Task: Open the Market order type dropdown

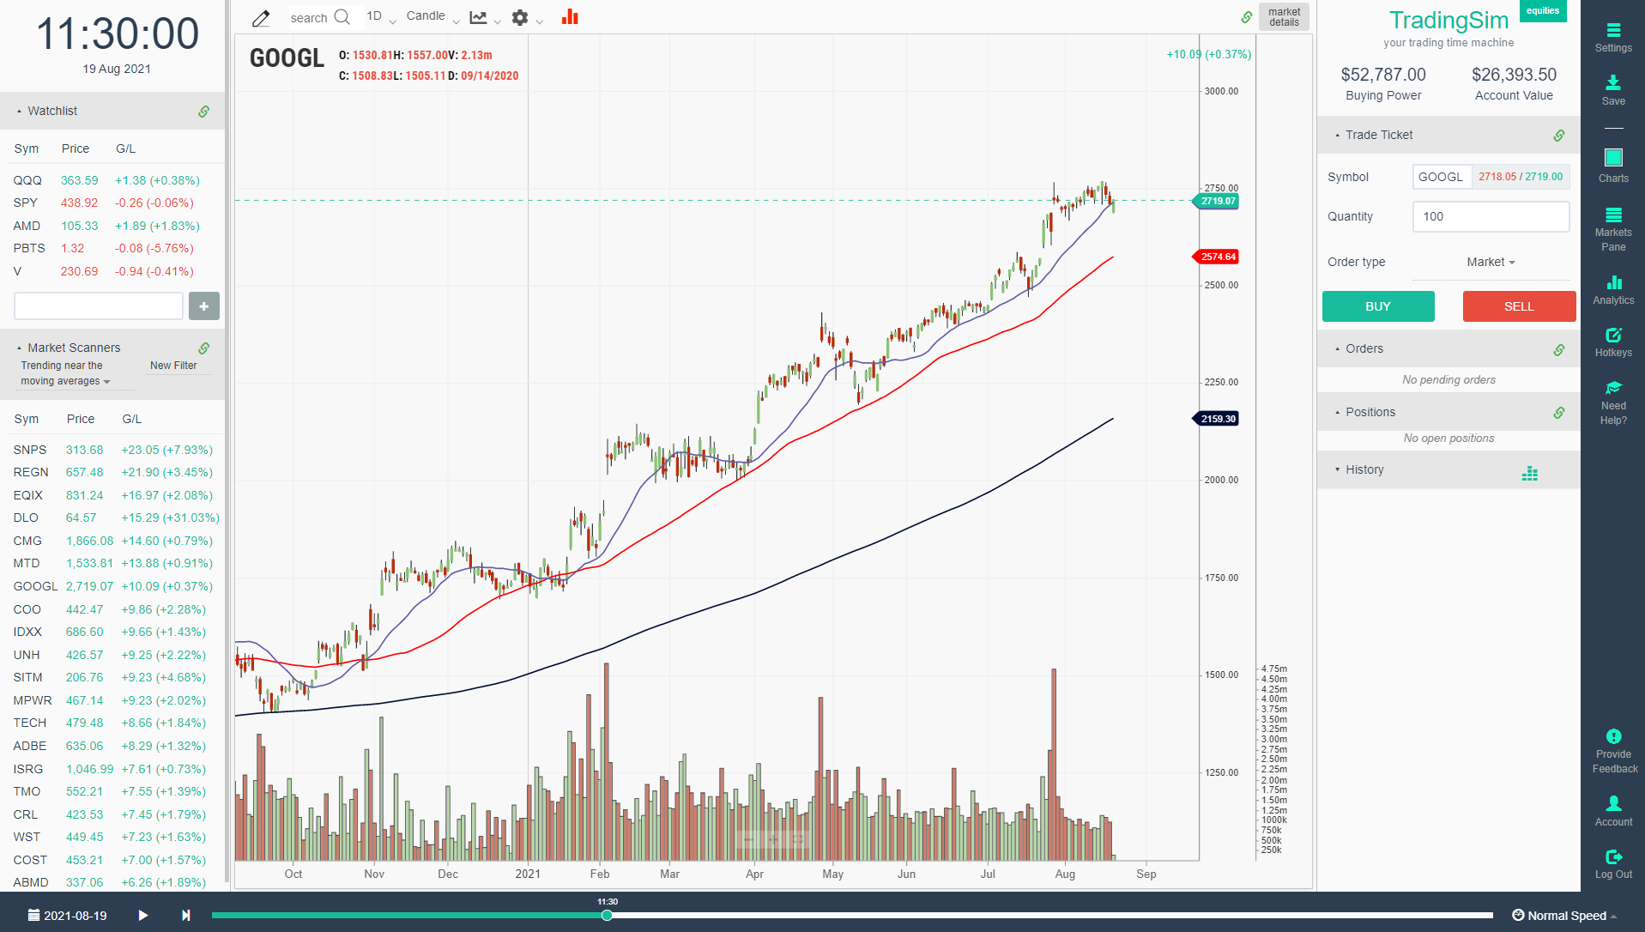Action: coord(1491,262)
